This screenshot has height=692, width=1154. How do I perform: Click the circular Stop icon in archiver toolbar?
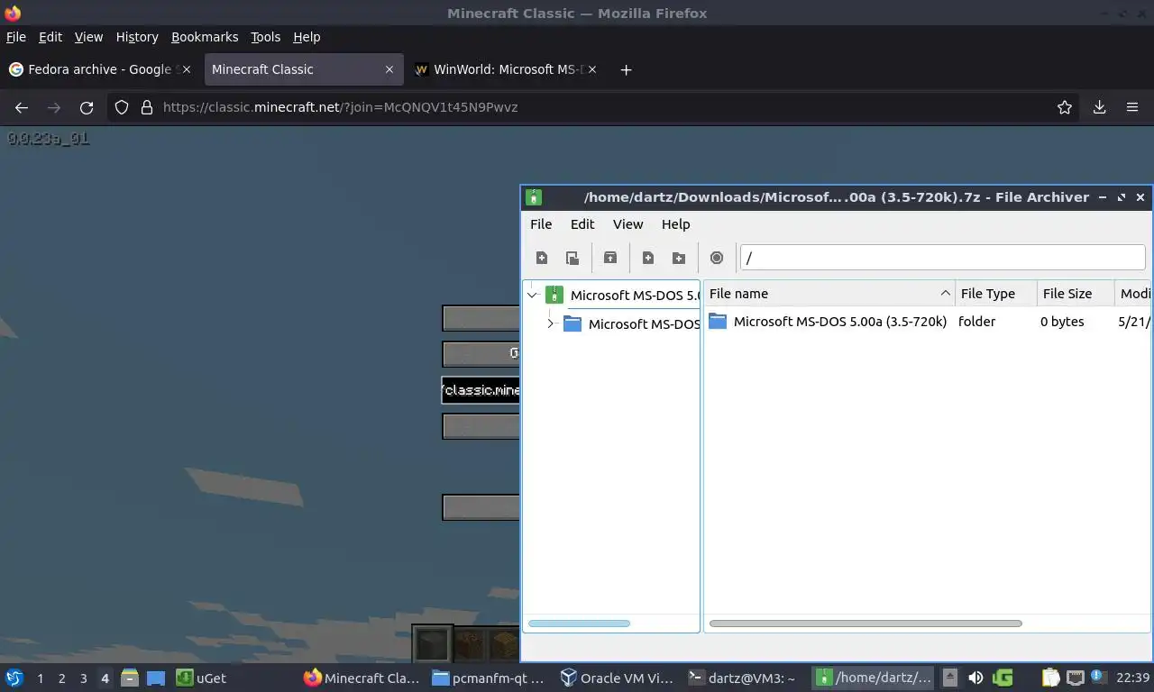click(717, 258)
